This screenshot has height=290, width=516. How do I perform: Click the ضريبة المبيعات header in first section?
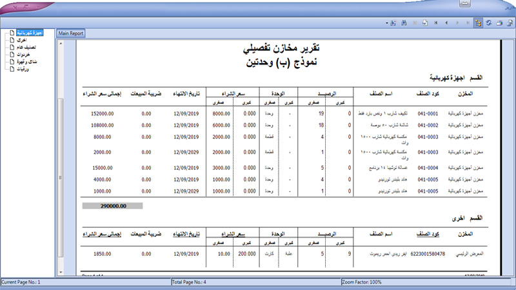pyautogui.click(x=146, y=93)
